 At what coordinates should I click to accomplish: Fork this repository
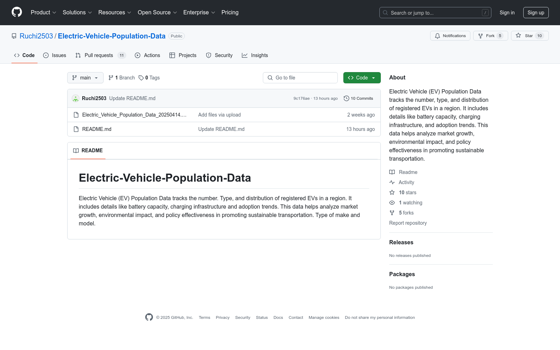tap(491, 36)
